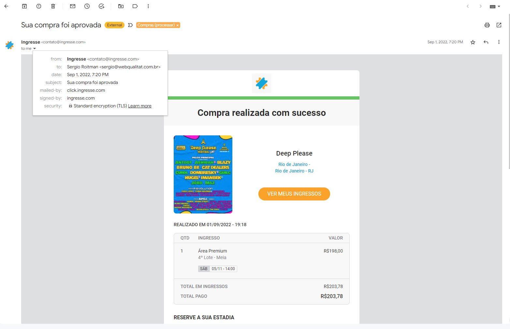510x329 pixels.
Task: Open the Deep Please festival poster thumbnail
Action: [203, 174]
